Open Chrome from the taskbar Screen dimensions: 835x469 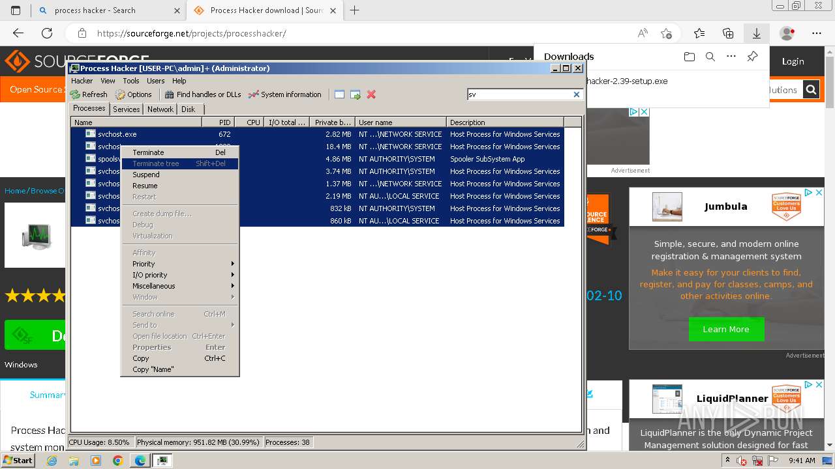117,461
